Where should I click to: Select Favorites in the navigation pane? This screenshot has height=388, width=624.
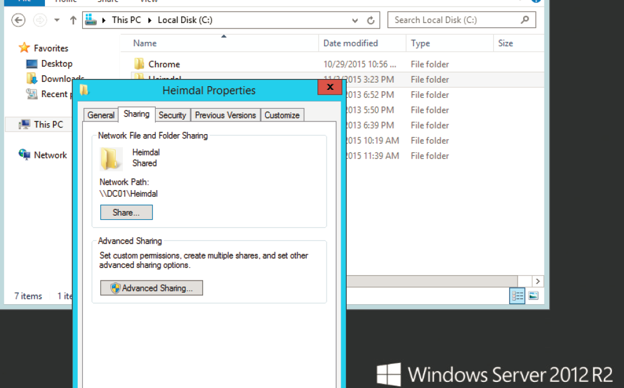(x=51, y=48)
